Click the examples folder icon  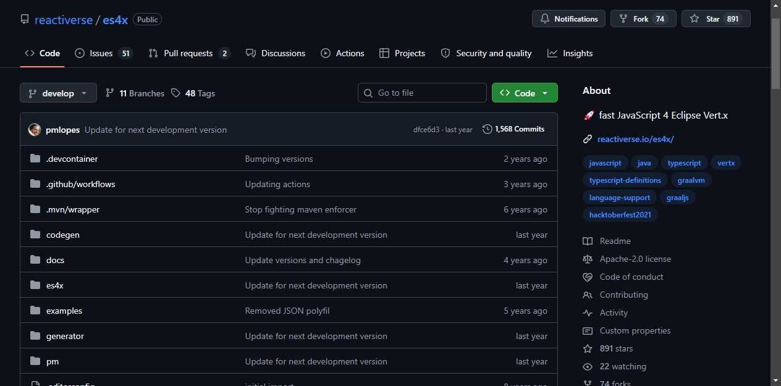click(x=35, y=311)
